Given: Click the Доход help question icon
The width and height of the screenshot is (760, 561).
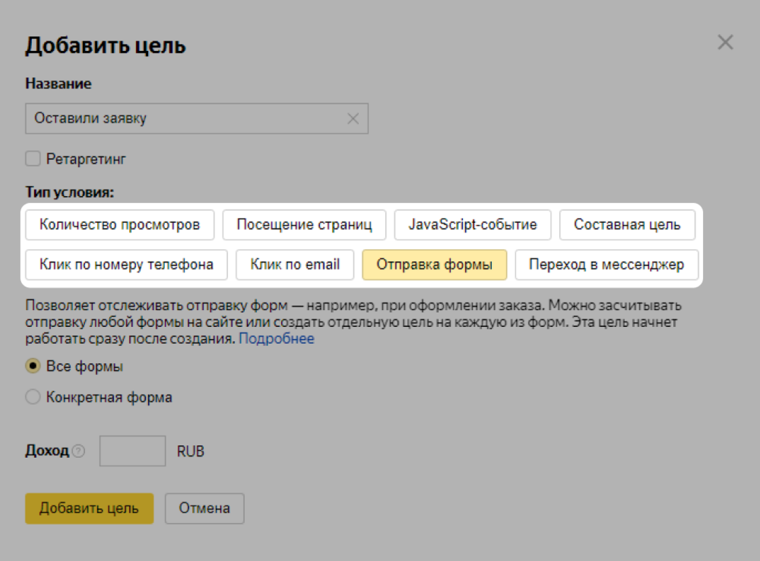Looking at the screenshot, I should click(x=79, y=451).
